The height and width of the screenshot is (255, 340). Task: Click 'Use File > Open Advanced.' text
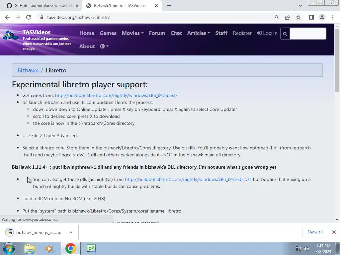pos(50,135)
